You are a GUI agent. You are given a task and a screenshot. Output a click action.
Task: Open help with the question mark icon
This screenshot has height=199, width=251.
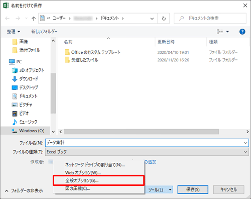point(242,32)
